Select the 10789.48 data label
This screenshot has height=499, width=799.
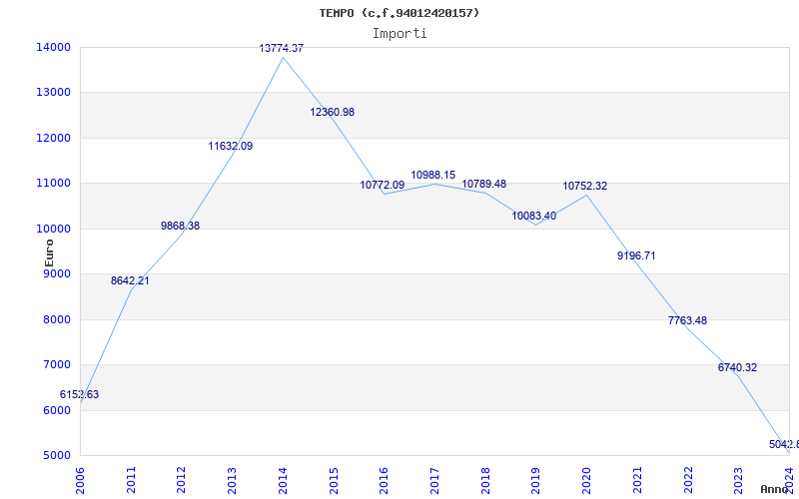pos(484,184)
